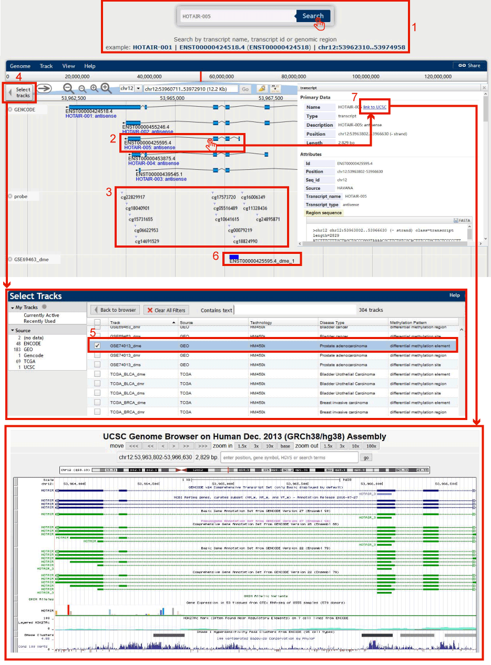This screenshot has height=665, width=491.
Task: Enable the TCGA_BLCA_dme track checkbox
Action: pos(97,374)
